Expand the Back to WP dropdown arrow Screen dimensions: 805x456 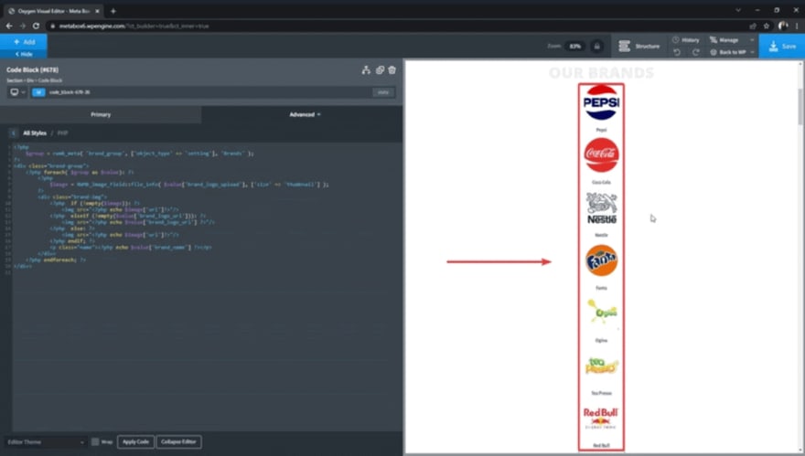[x=752, y=52]
